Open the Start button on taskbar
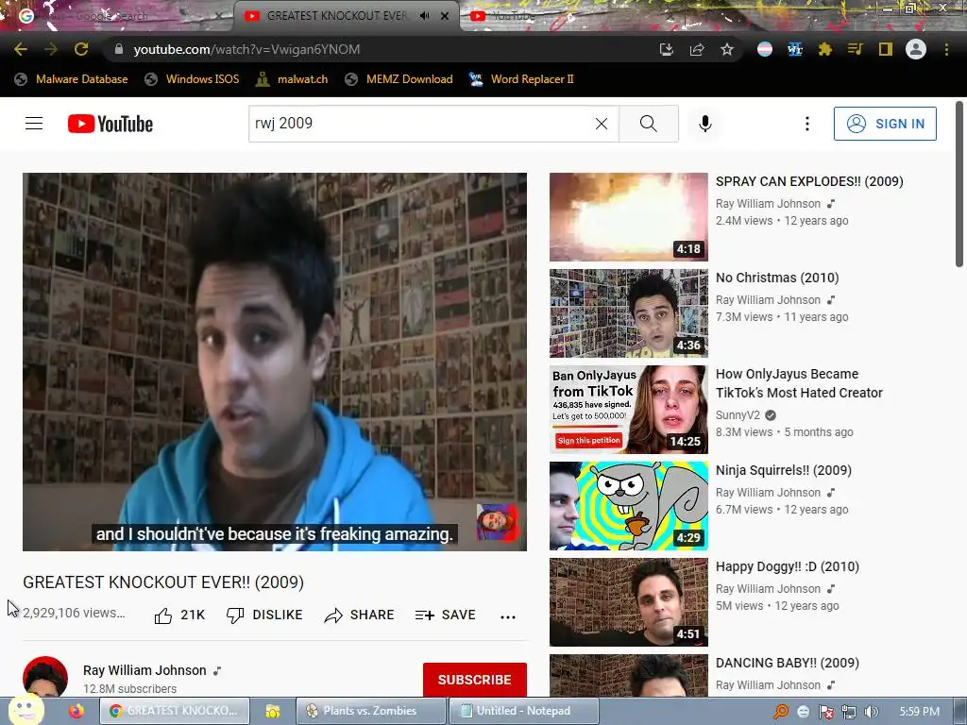Screen dimensions: 967x725 pyautogui.click(x=25, y=710)
